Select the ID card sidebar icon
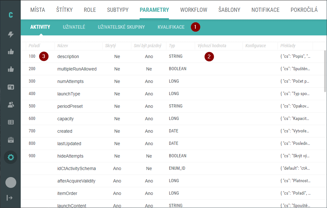 11,87
